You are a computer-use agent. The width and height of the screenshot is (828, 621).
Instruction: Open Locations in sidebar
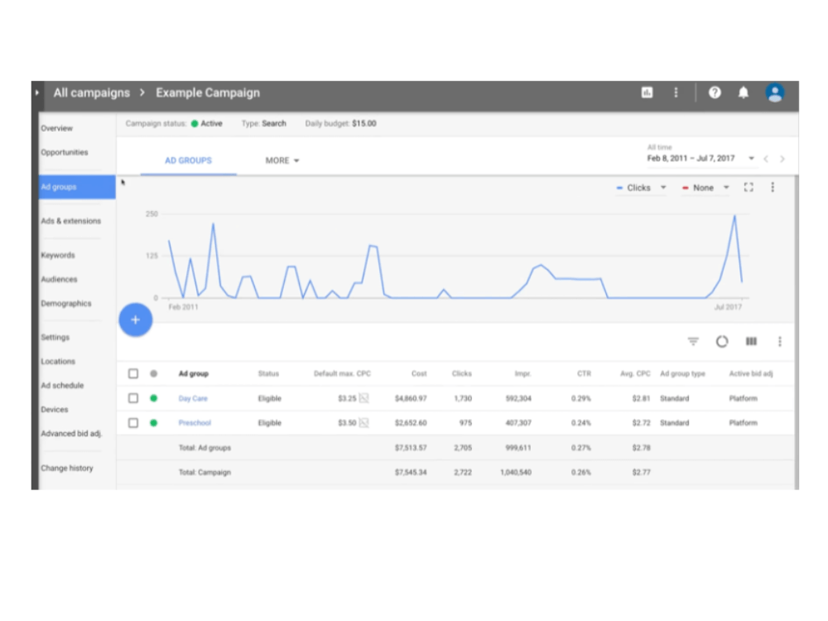tap(58, 361)
